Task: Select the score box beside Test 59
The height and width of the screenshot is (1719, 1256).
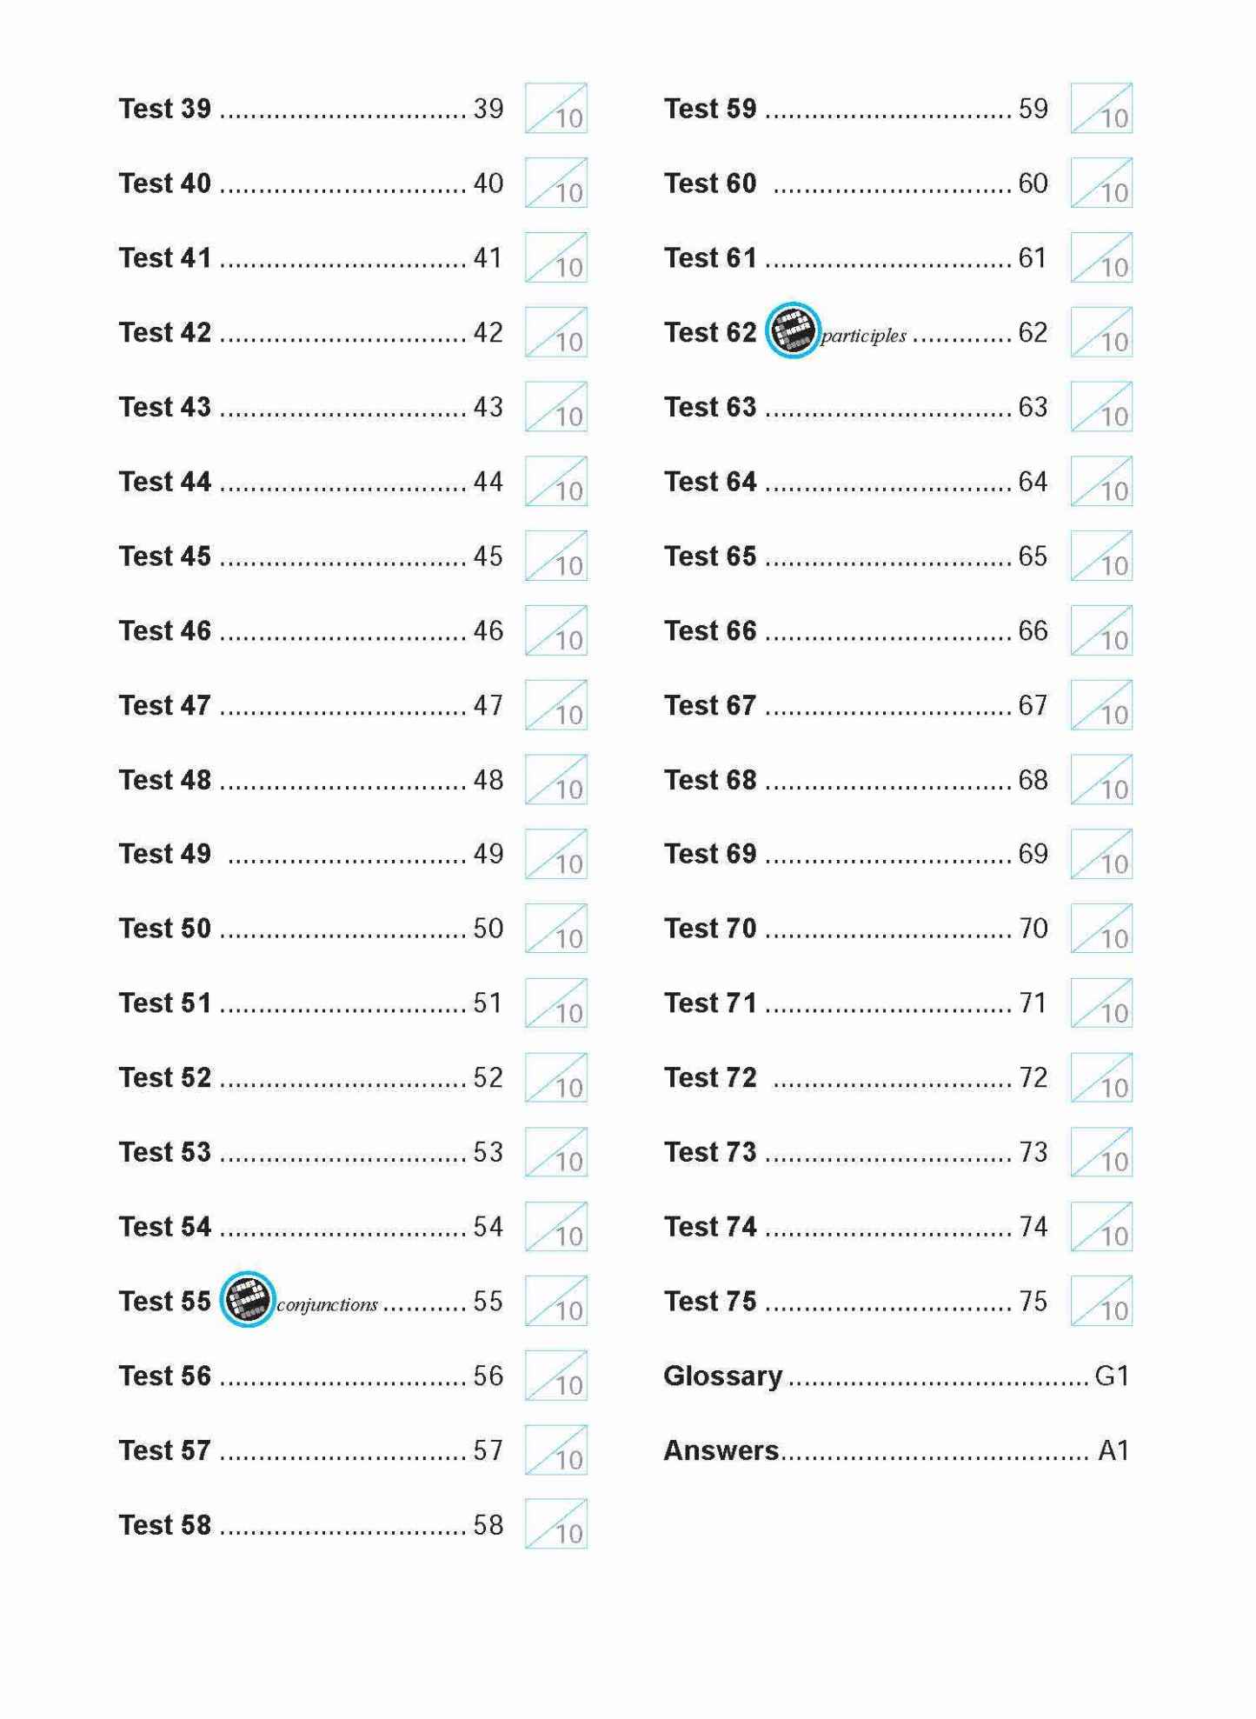Action: pyautogui.click(x=1101, y=108)
